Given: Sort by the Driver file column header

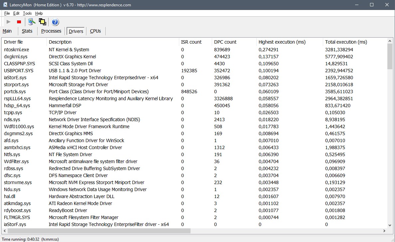Looking at the screenshot, I should (x=13, y=42).
